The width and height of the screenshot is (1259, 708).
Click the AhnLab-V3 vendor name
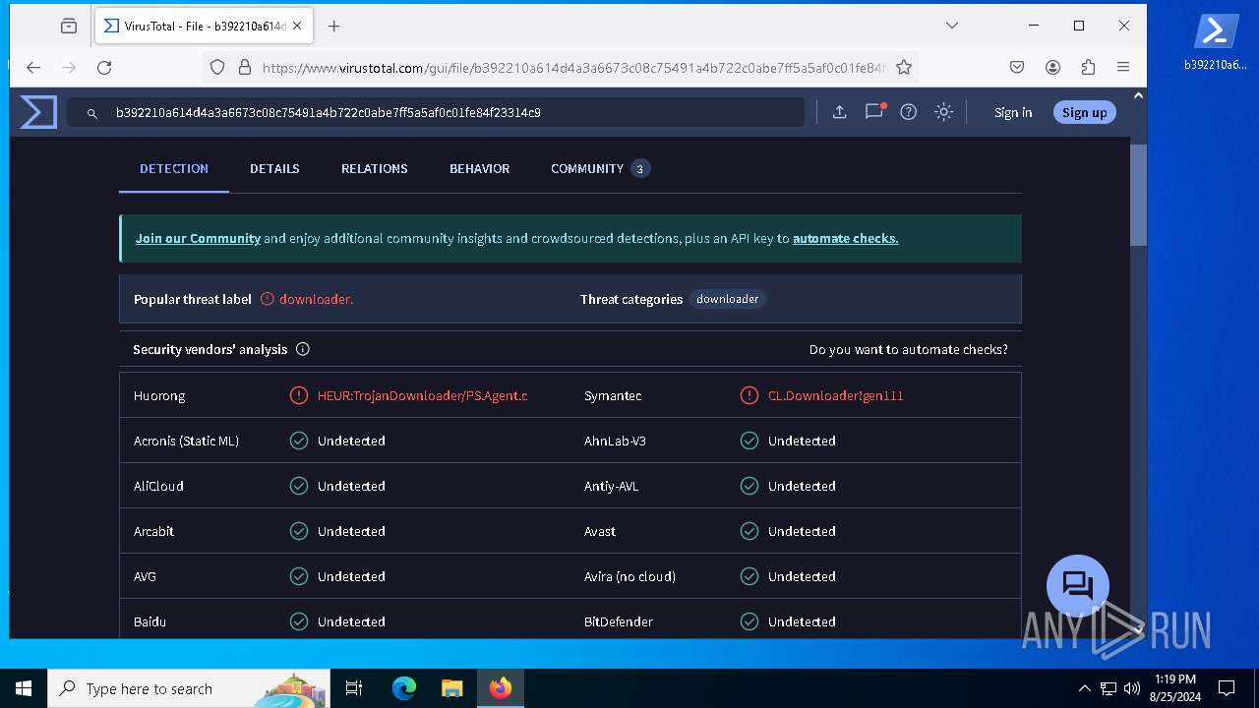coord(615,441)
